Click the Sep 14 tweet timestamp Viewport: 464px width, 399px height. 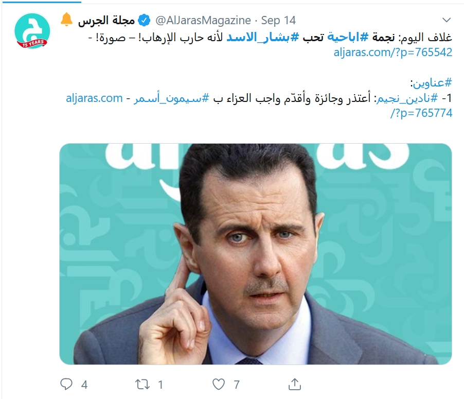click(x=278, y=21)
